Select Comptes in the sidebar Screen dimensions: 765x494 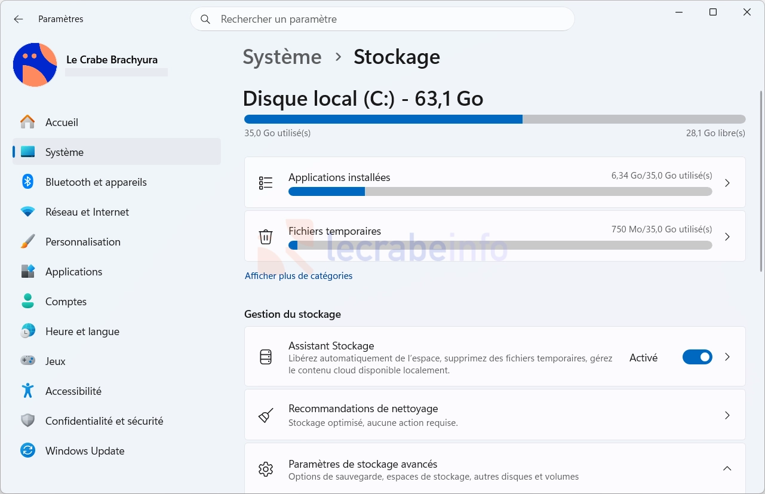coord(66,302)
